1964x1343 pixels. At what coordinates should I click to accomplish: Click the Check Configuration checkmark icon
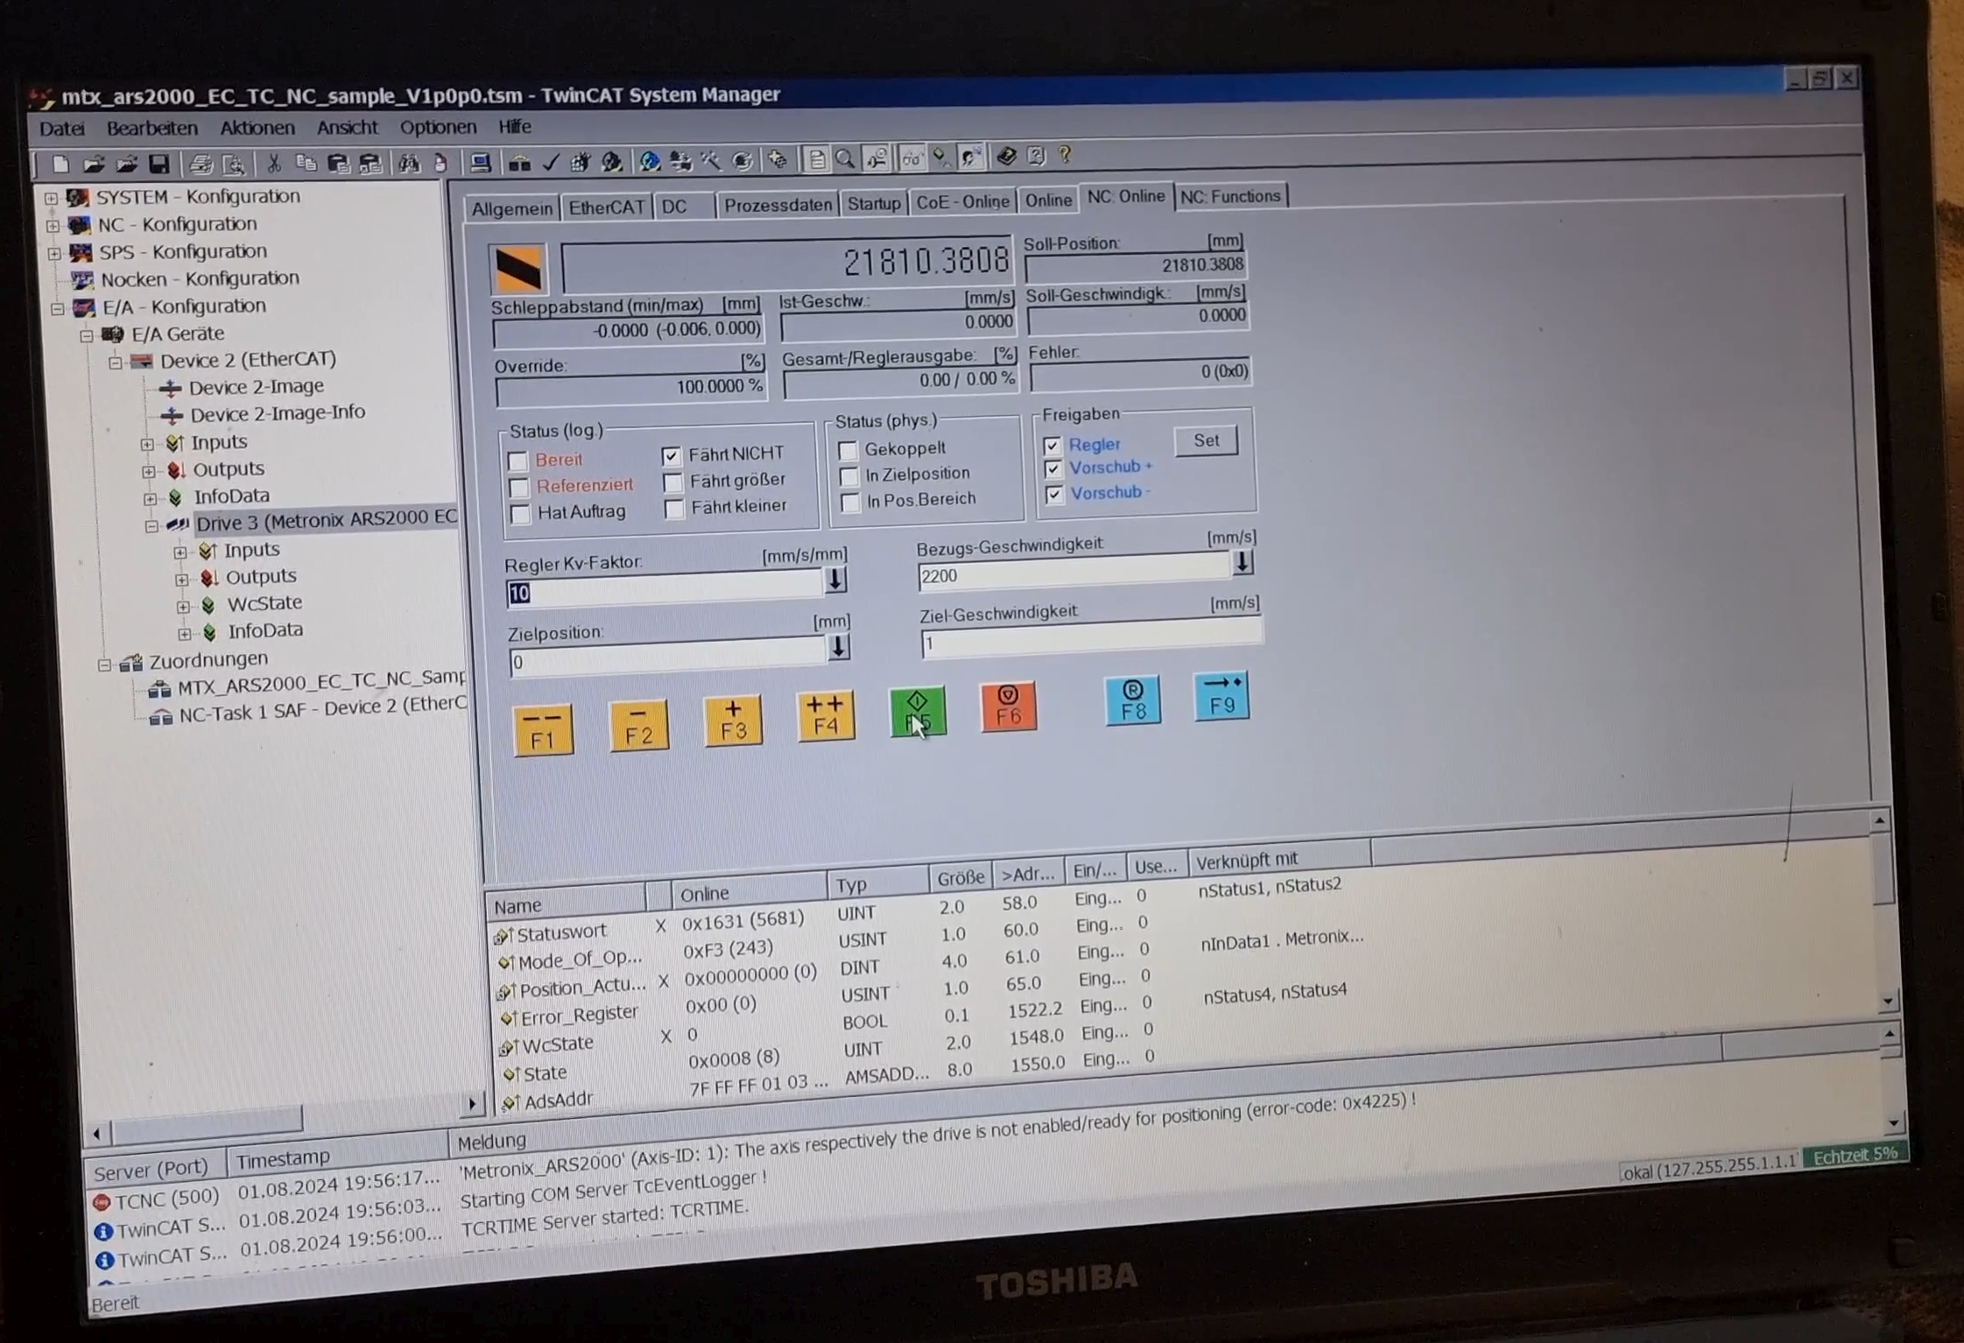click(550, 163)
